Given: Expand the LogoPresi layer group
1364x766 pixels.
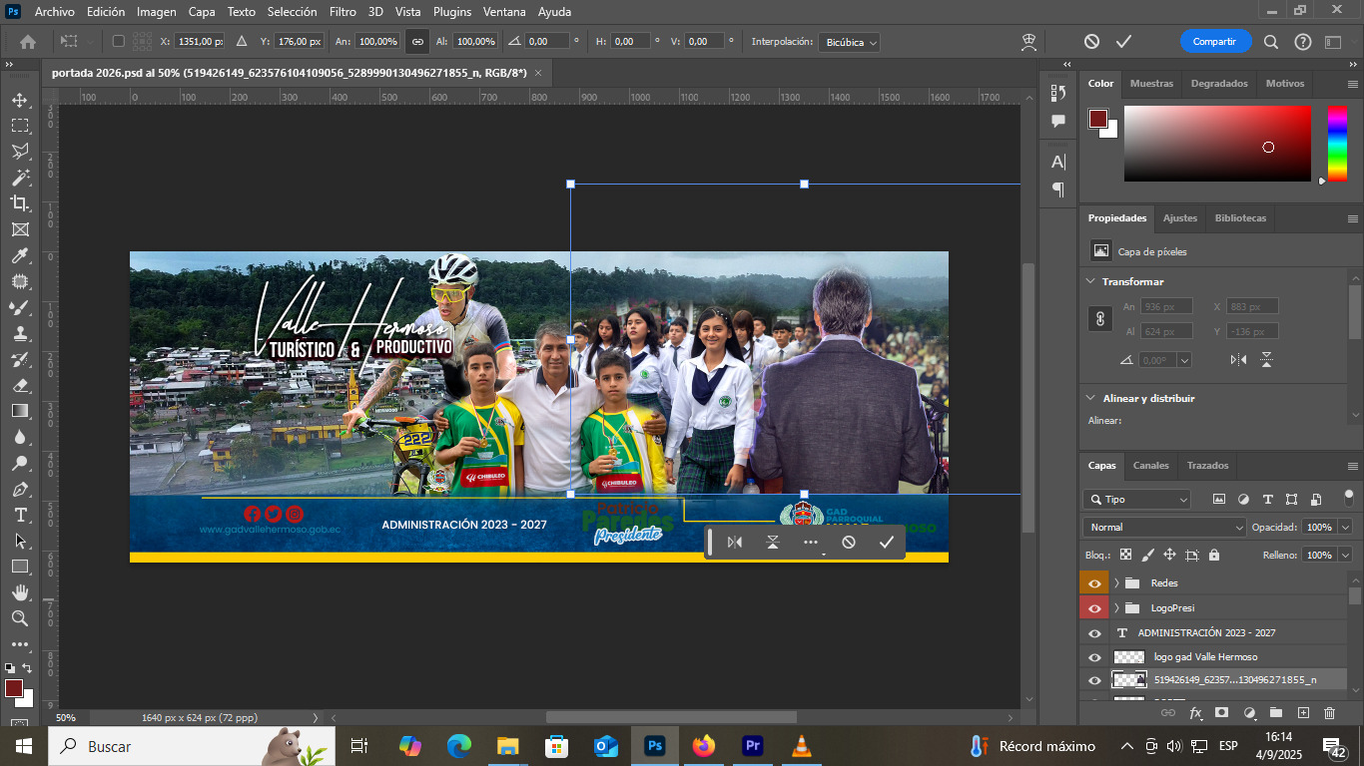Looking at the screenshot, I should tap(1116, 608).
